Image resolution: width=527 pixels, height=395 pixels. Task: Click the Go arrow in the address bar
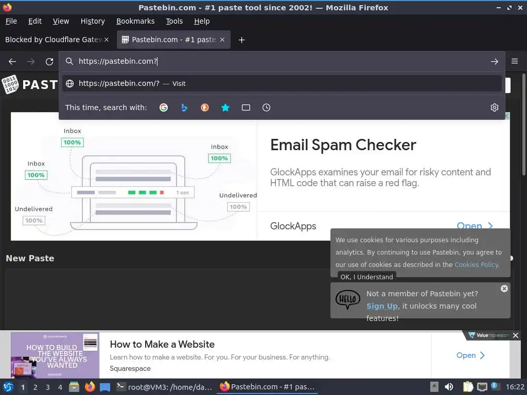(495, 62)
